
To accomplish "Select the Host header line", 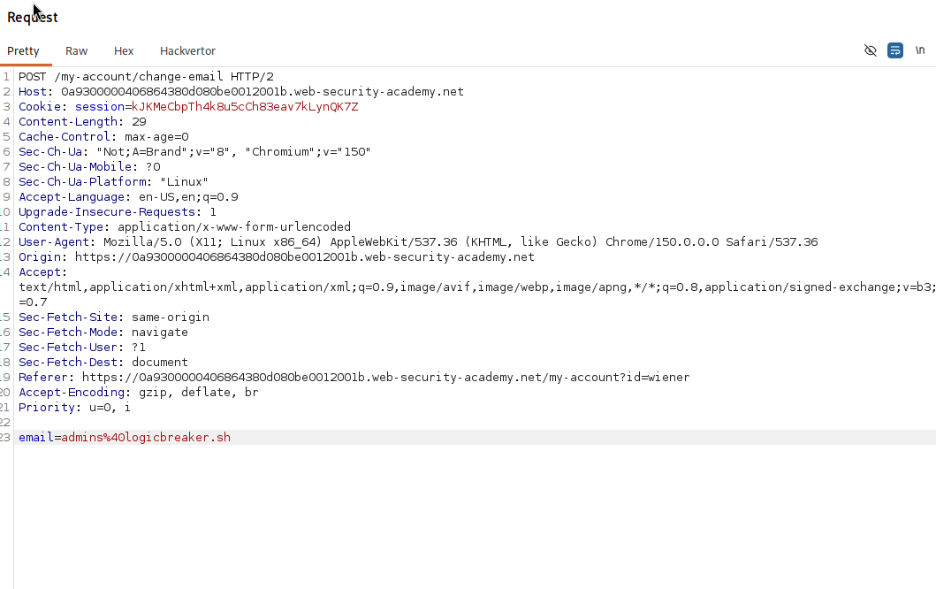I will pyautogui.click(x=241, y=91).
